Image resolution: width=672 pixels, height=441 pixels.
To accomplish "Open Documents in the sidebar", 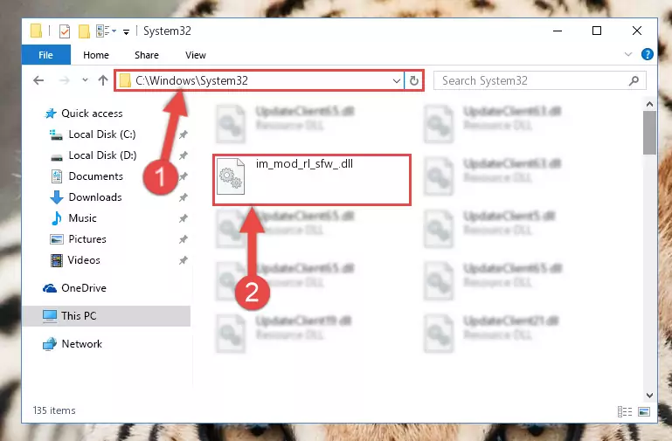I will coord(95,176).
